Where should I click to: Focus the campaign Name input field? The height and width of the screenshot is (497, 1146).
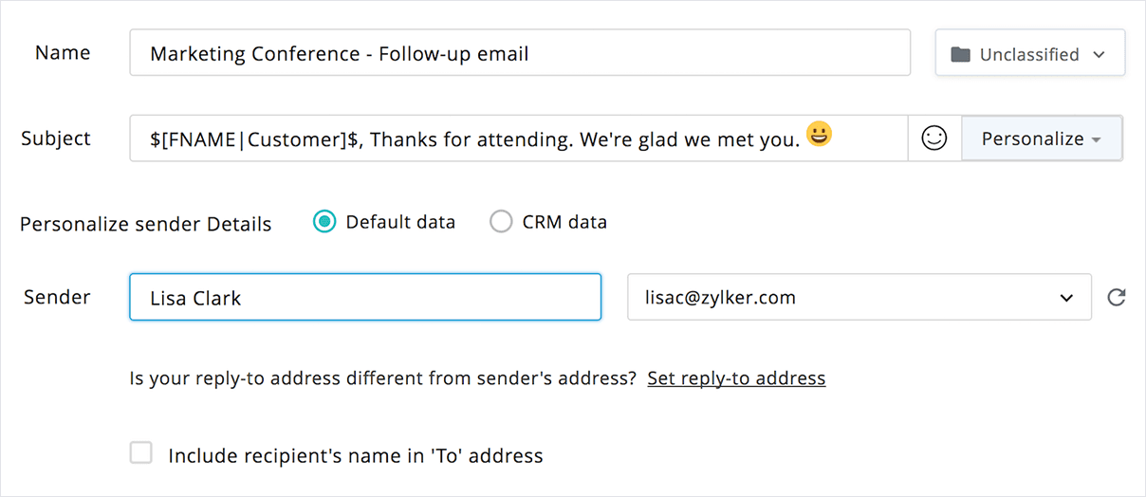(x=520, y=53)
